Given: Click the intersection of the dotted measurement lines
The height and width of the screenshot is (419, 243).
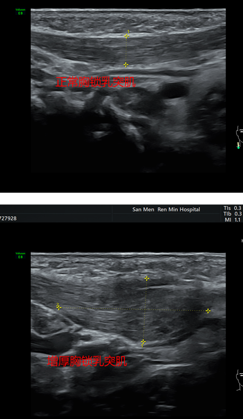Looking at the screenshot, I should pyautogui.click(x=145, y=310).
